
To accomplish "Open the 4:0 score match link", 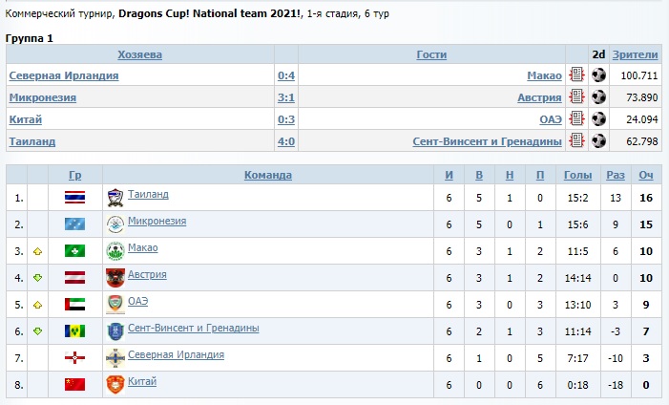I will coord(285,141).
